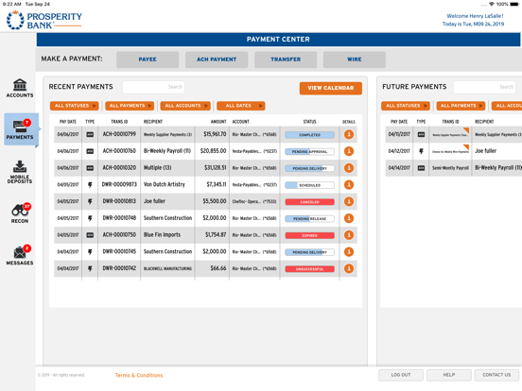Open the Recon binoculars section
522x391 pixels.
[x=20, y=213]
